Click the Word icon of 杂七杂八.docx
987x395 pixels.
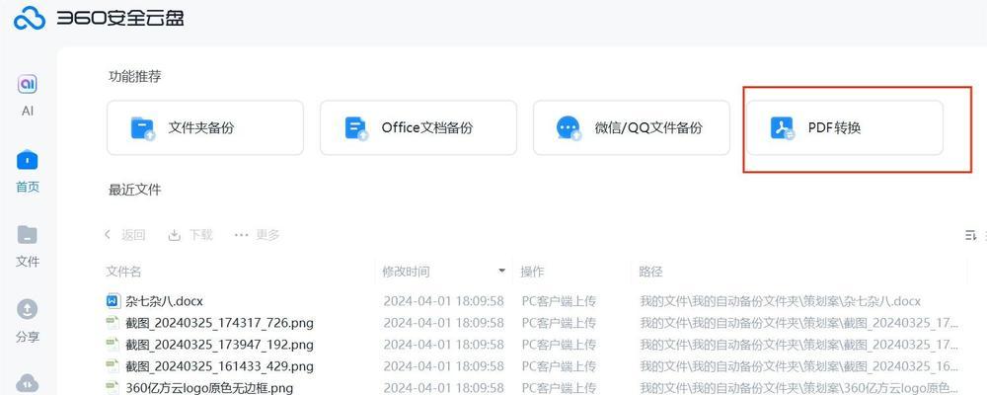113,301
